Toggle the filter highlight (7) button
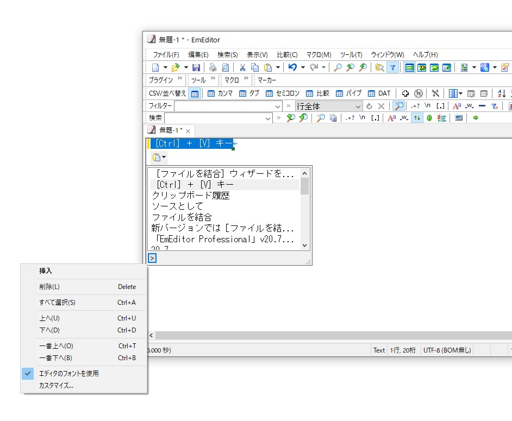 click(392, 67)
